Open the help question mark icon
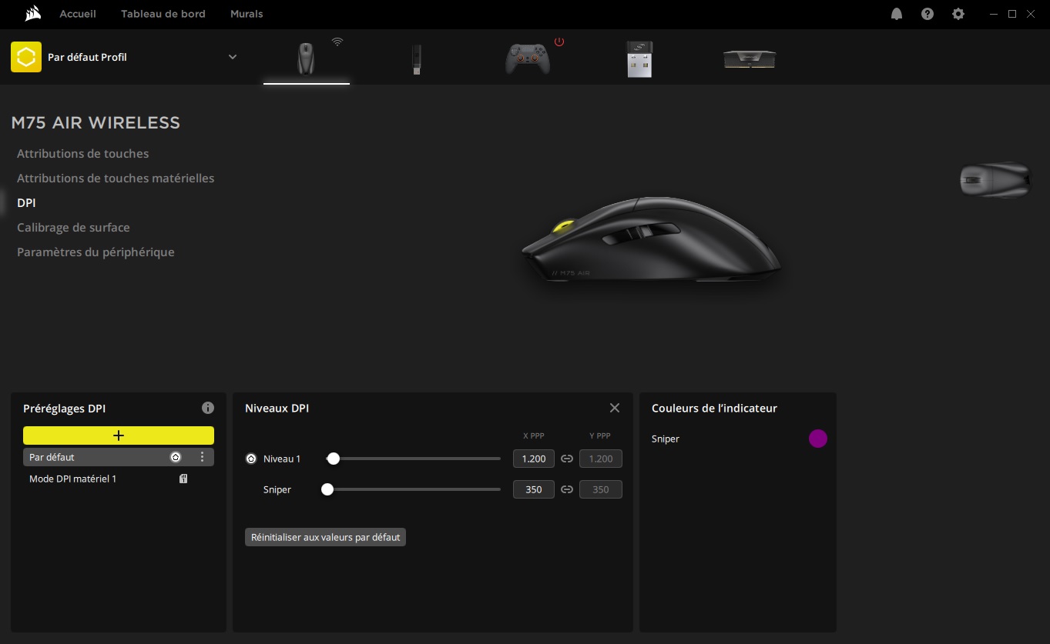This screenshot has height=644, width=1050. coord(928,14)
